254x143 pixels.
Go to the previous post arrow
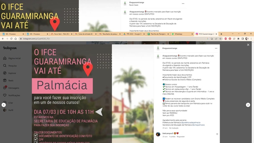click(x=3, y=105)
